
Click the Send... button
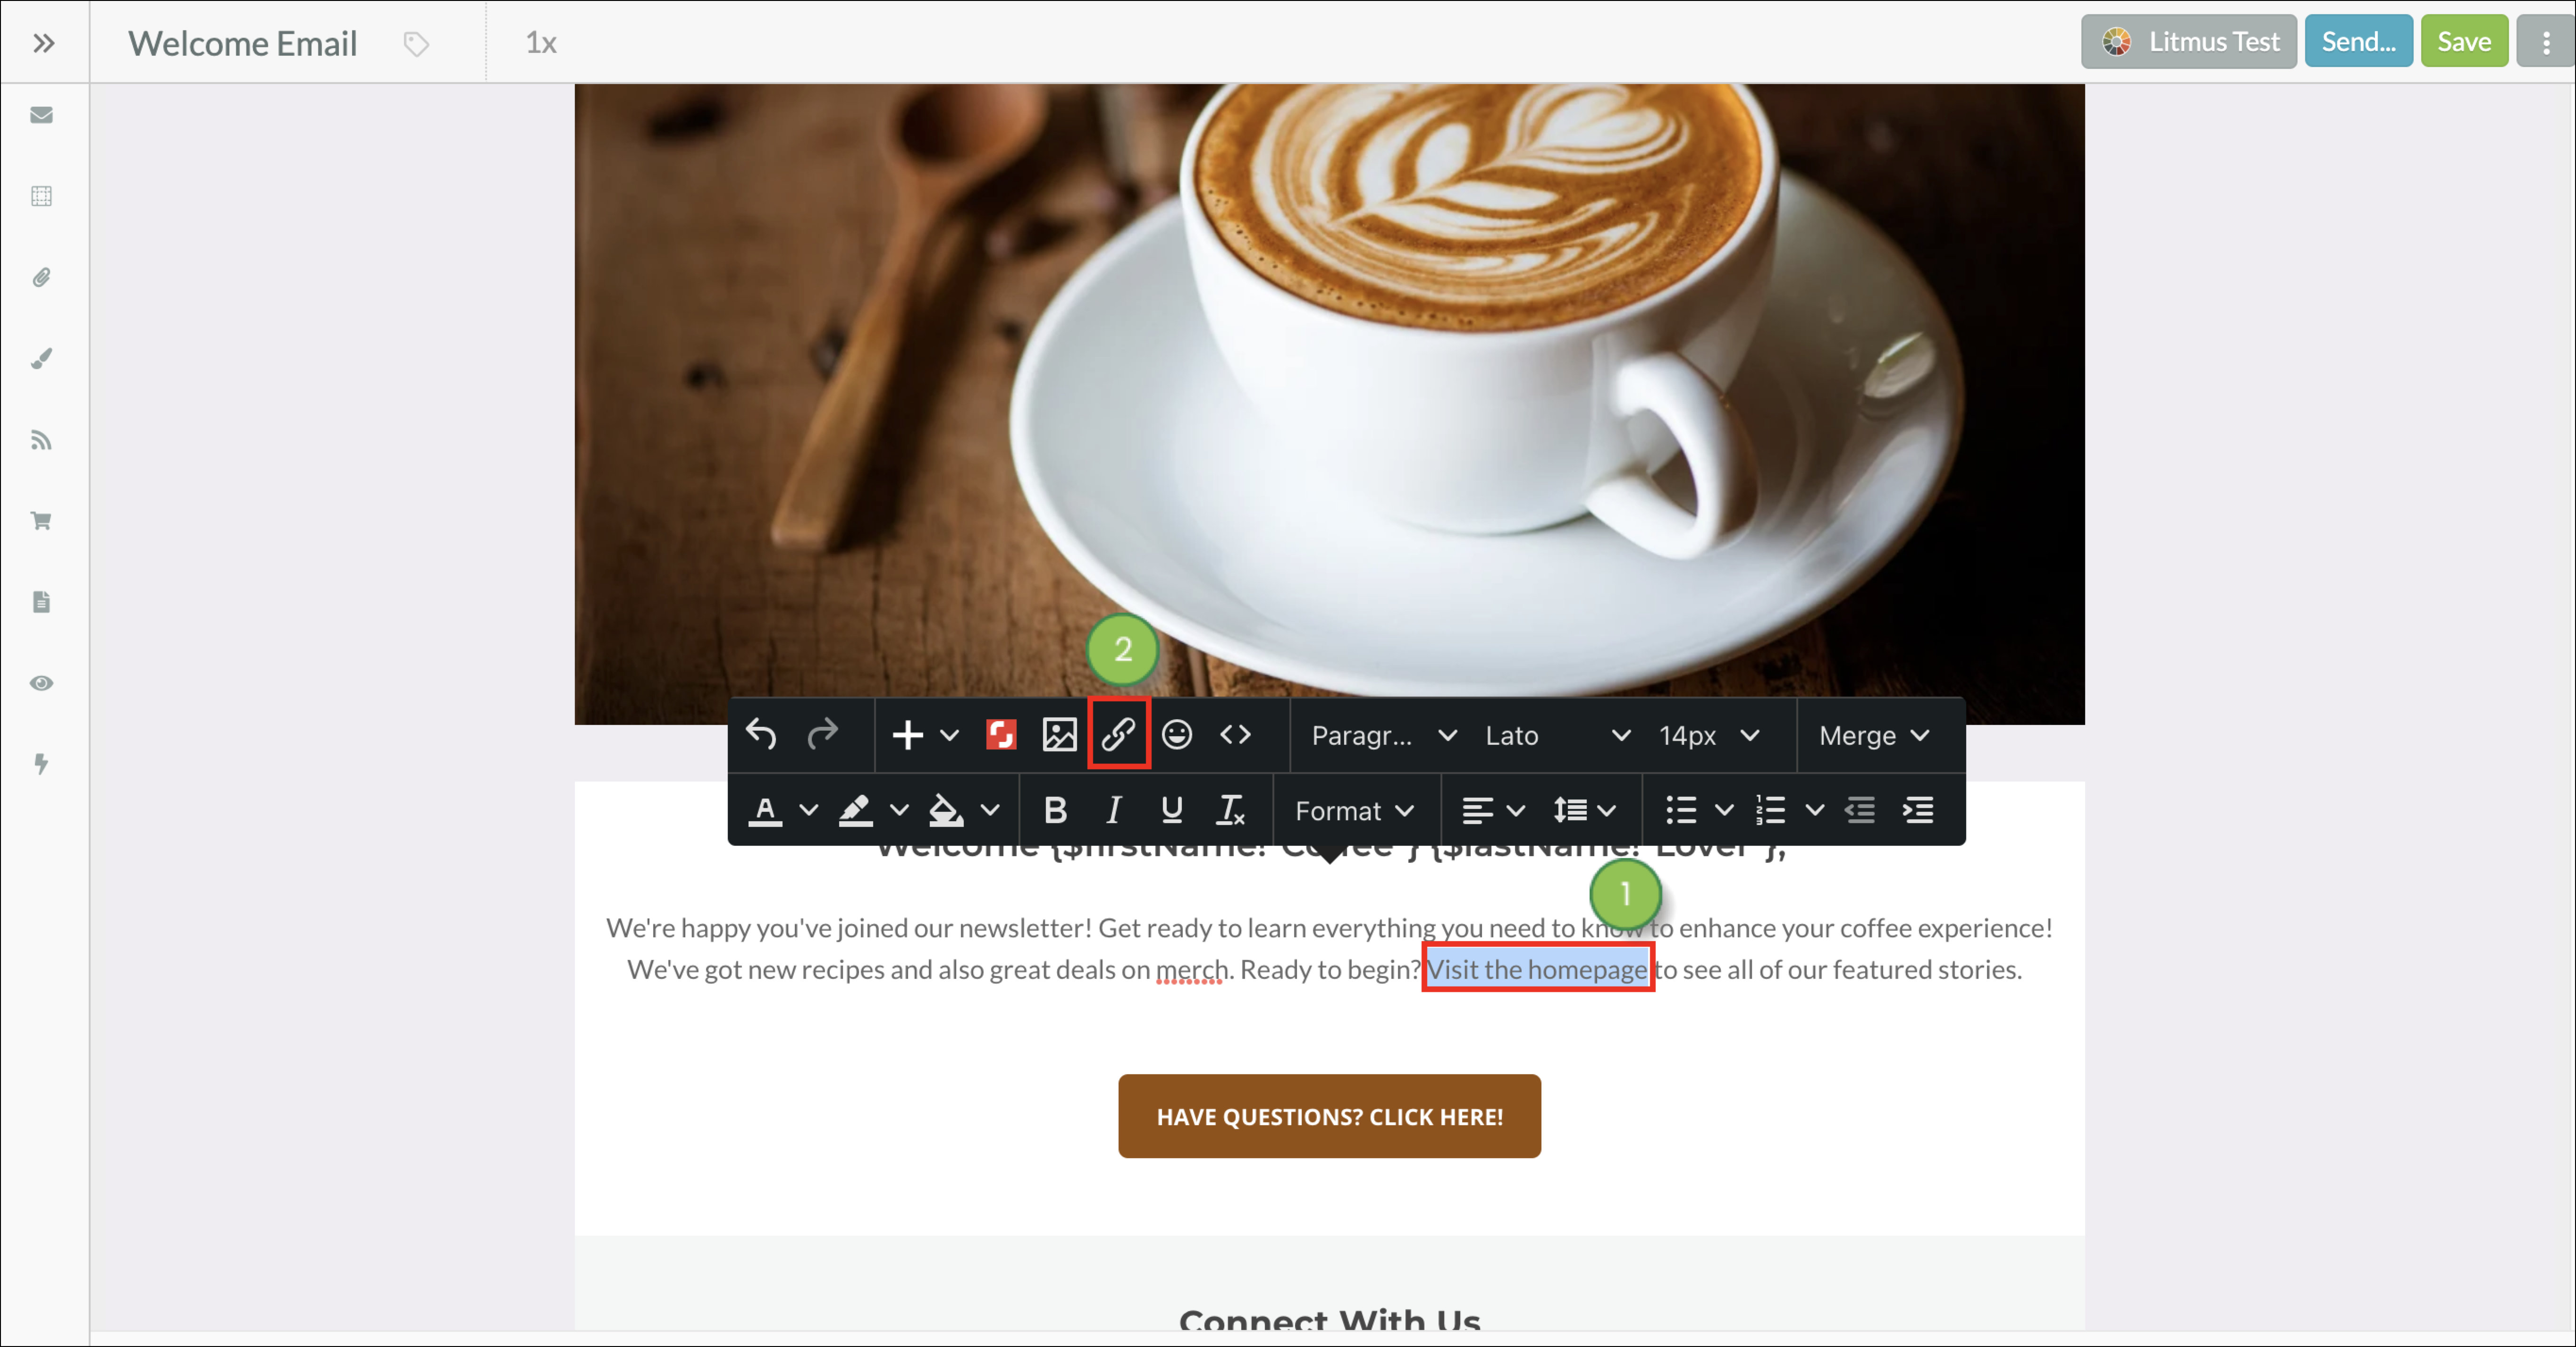(x=2358, y=42)
